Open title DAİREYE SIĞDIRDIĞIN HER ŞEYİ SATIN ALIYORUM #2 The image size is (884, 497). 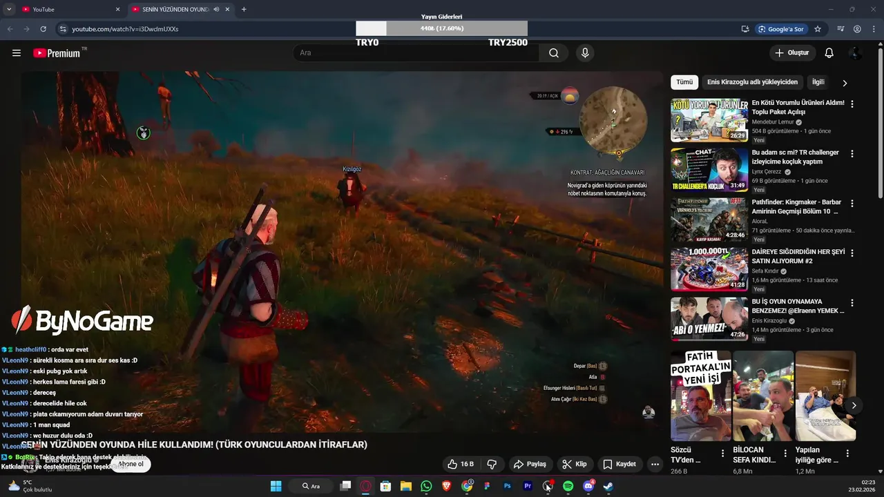coord(798,256)
